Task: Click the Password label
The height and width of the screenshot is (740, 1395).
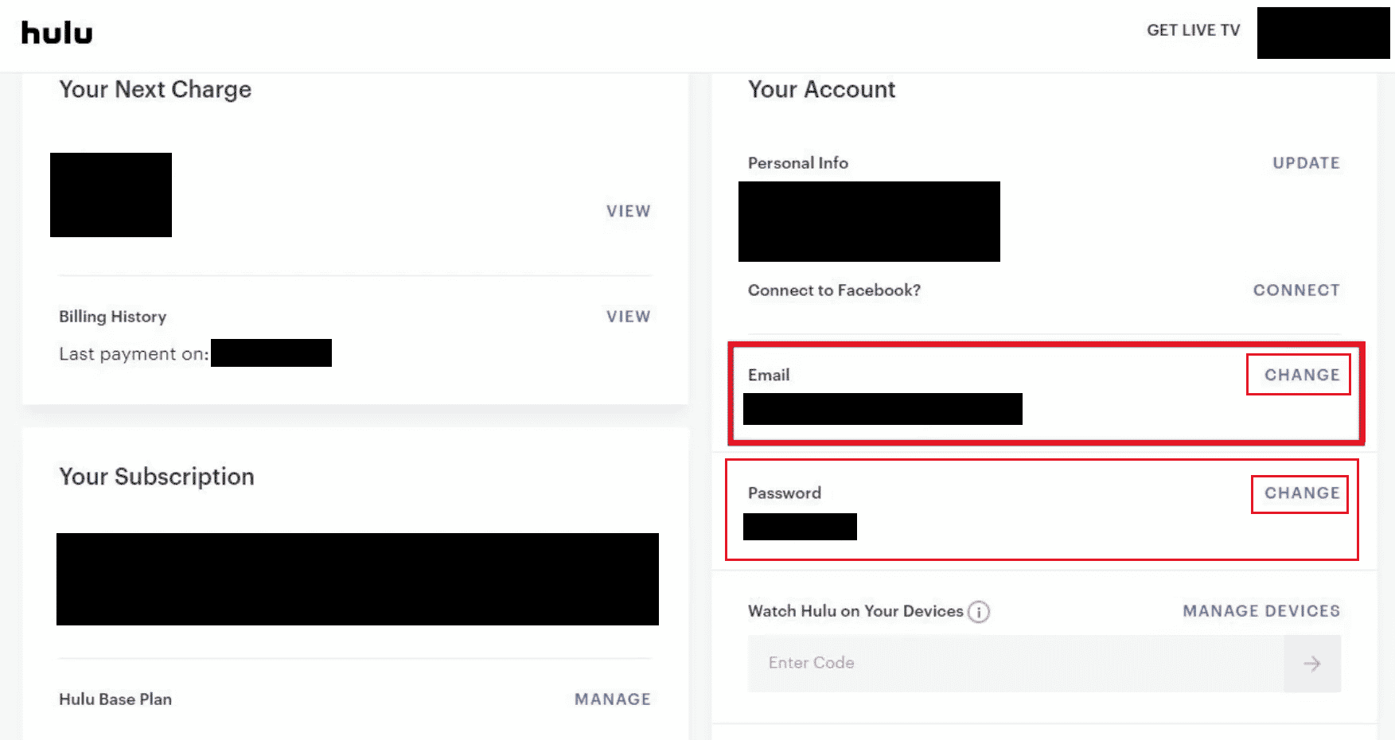Action: click(785, 493)
